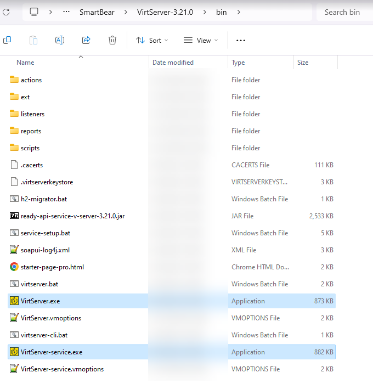Sort by Date modified column header
This screenshot has height=384, width=373.
click(x=173, y=63)
